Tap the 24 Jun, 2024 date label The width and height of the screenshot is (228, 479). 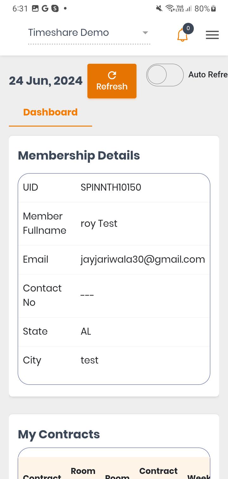coord(46,81)
